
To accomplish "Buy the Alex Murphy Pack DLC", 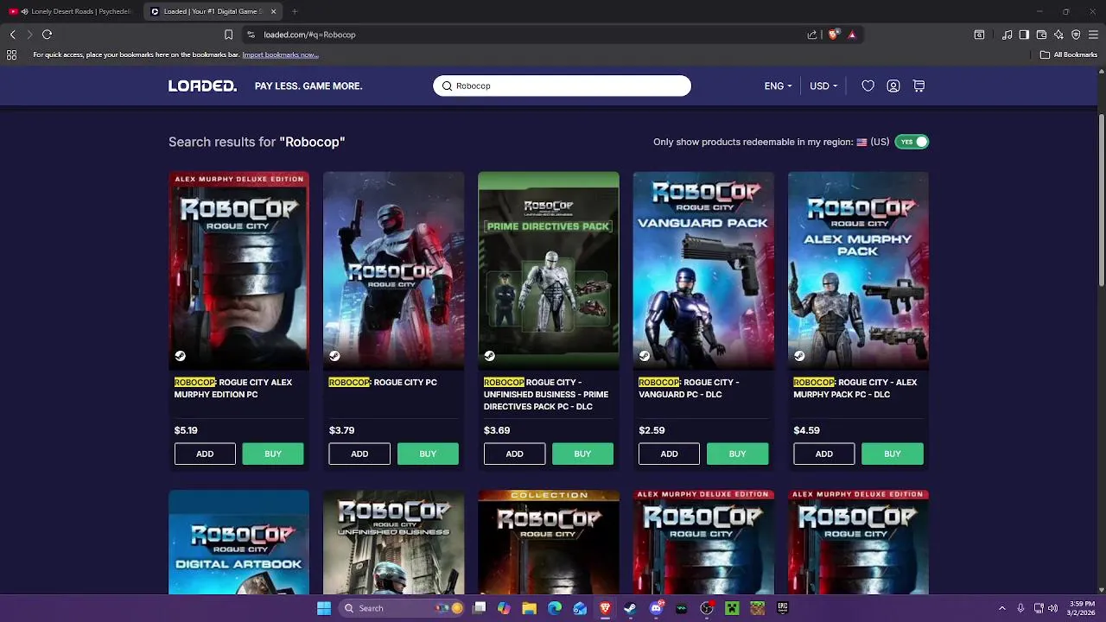I will [893, 454].
